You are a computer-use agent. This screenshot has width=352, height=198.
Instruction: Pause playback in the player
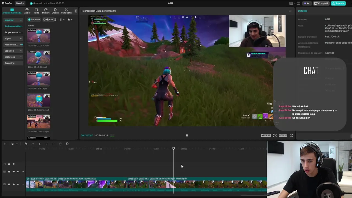click(187, 135)
